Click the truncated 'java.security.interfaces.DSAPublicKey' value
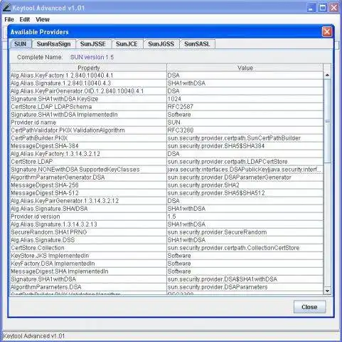Screen dimensions: 342x342 click(x=245, y=170)
